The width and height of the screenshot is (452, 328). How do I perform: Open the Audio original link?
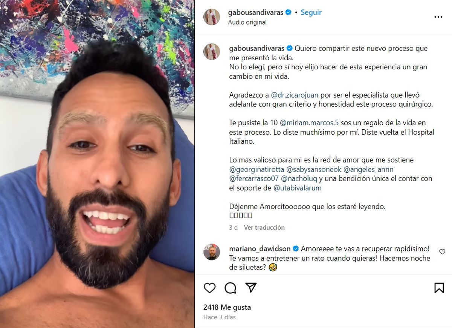247,22
